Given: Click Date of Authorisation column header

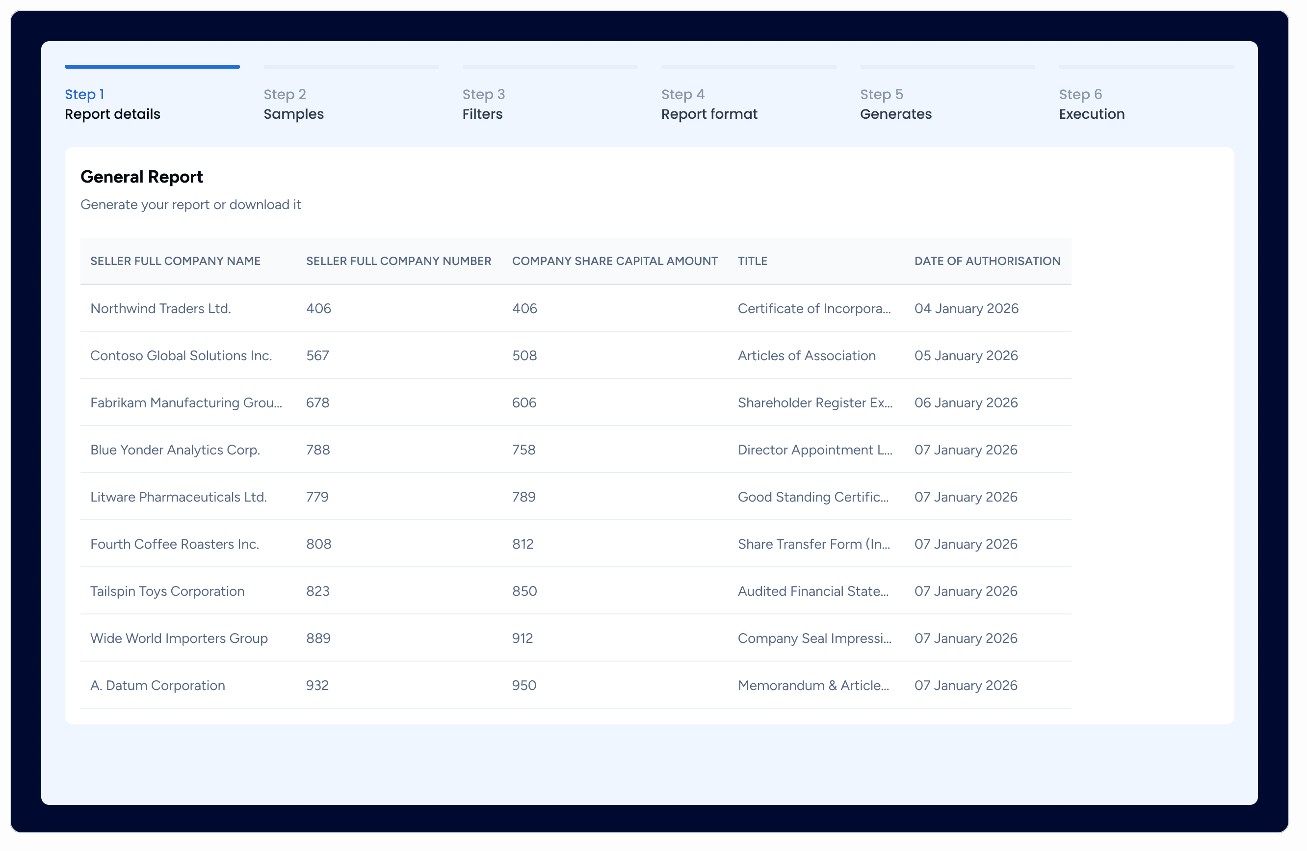Looking at the screenshot, I should pyautogui.click(x=987, y=261).
